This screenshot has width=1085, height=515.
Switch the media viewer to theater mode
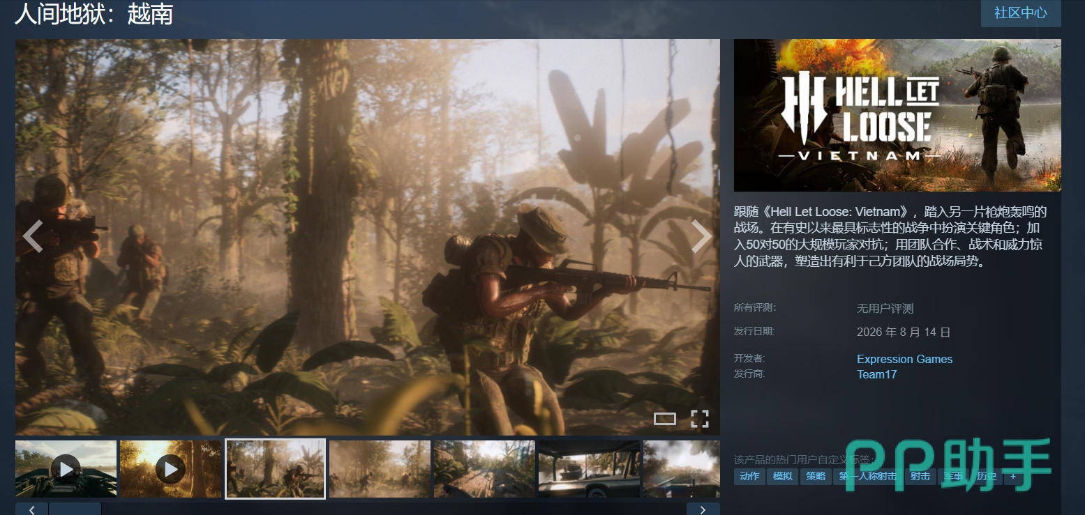(x=665, y=419)
